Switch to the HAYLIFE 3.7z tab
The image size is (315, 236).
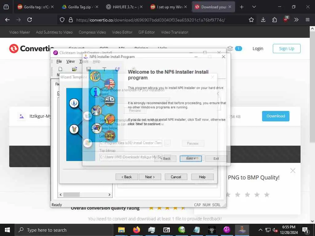pos(124,7)
